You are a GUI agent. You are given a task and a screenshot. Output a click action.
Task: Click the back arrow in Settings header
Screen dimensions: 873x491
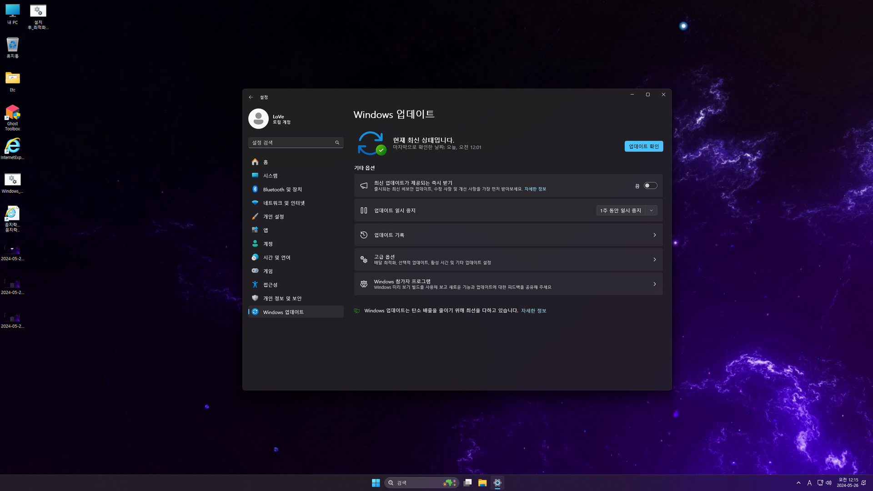[x=251, y=97]
